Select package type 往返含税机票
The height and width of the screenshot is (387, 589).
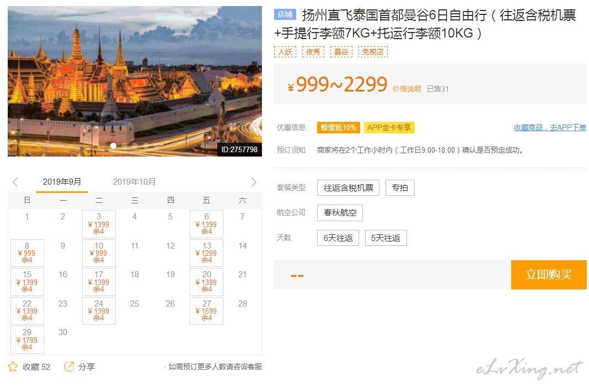coord(348,187)
